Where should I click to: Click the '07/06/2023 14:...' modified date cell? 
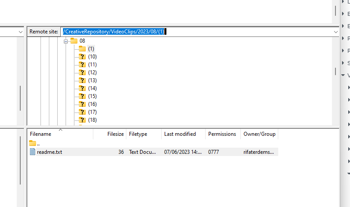[x=183, y=152]
